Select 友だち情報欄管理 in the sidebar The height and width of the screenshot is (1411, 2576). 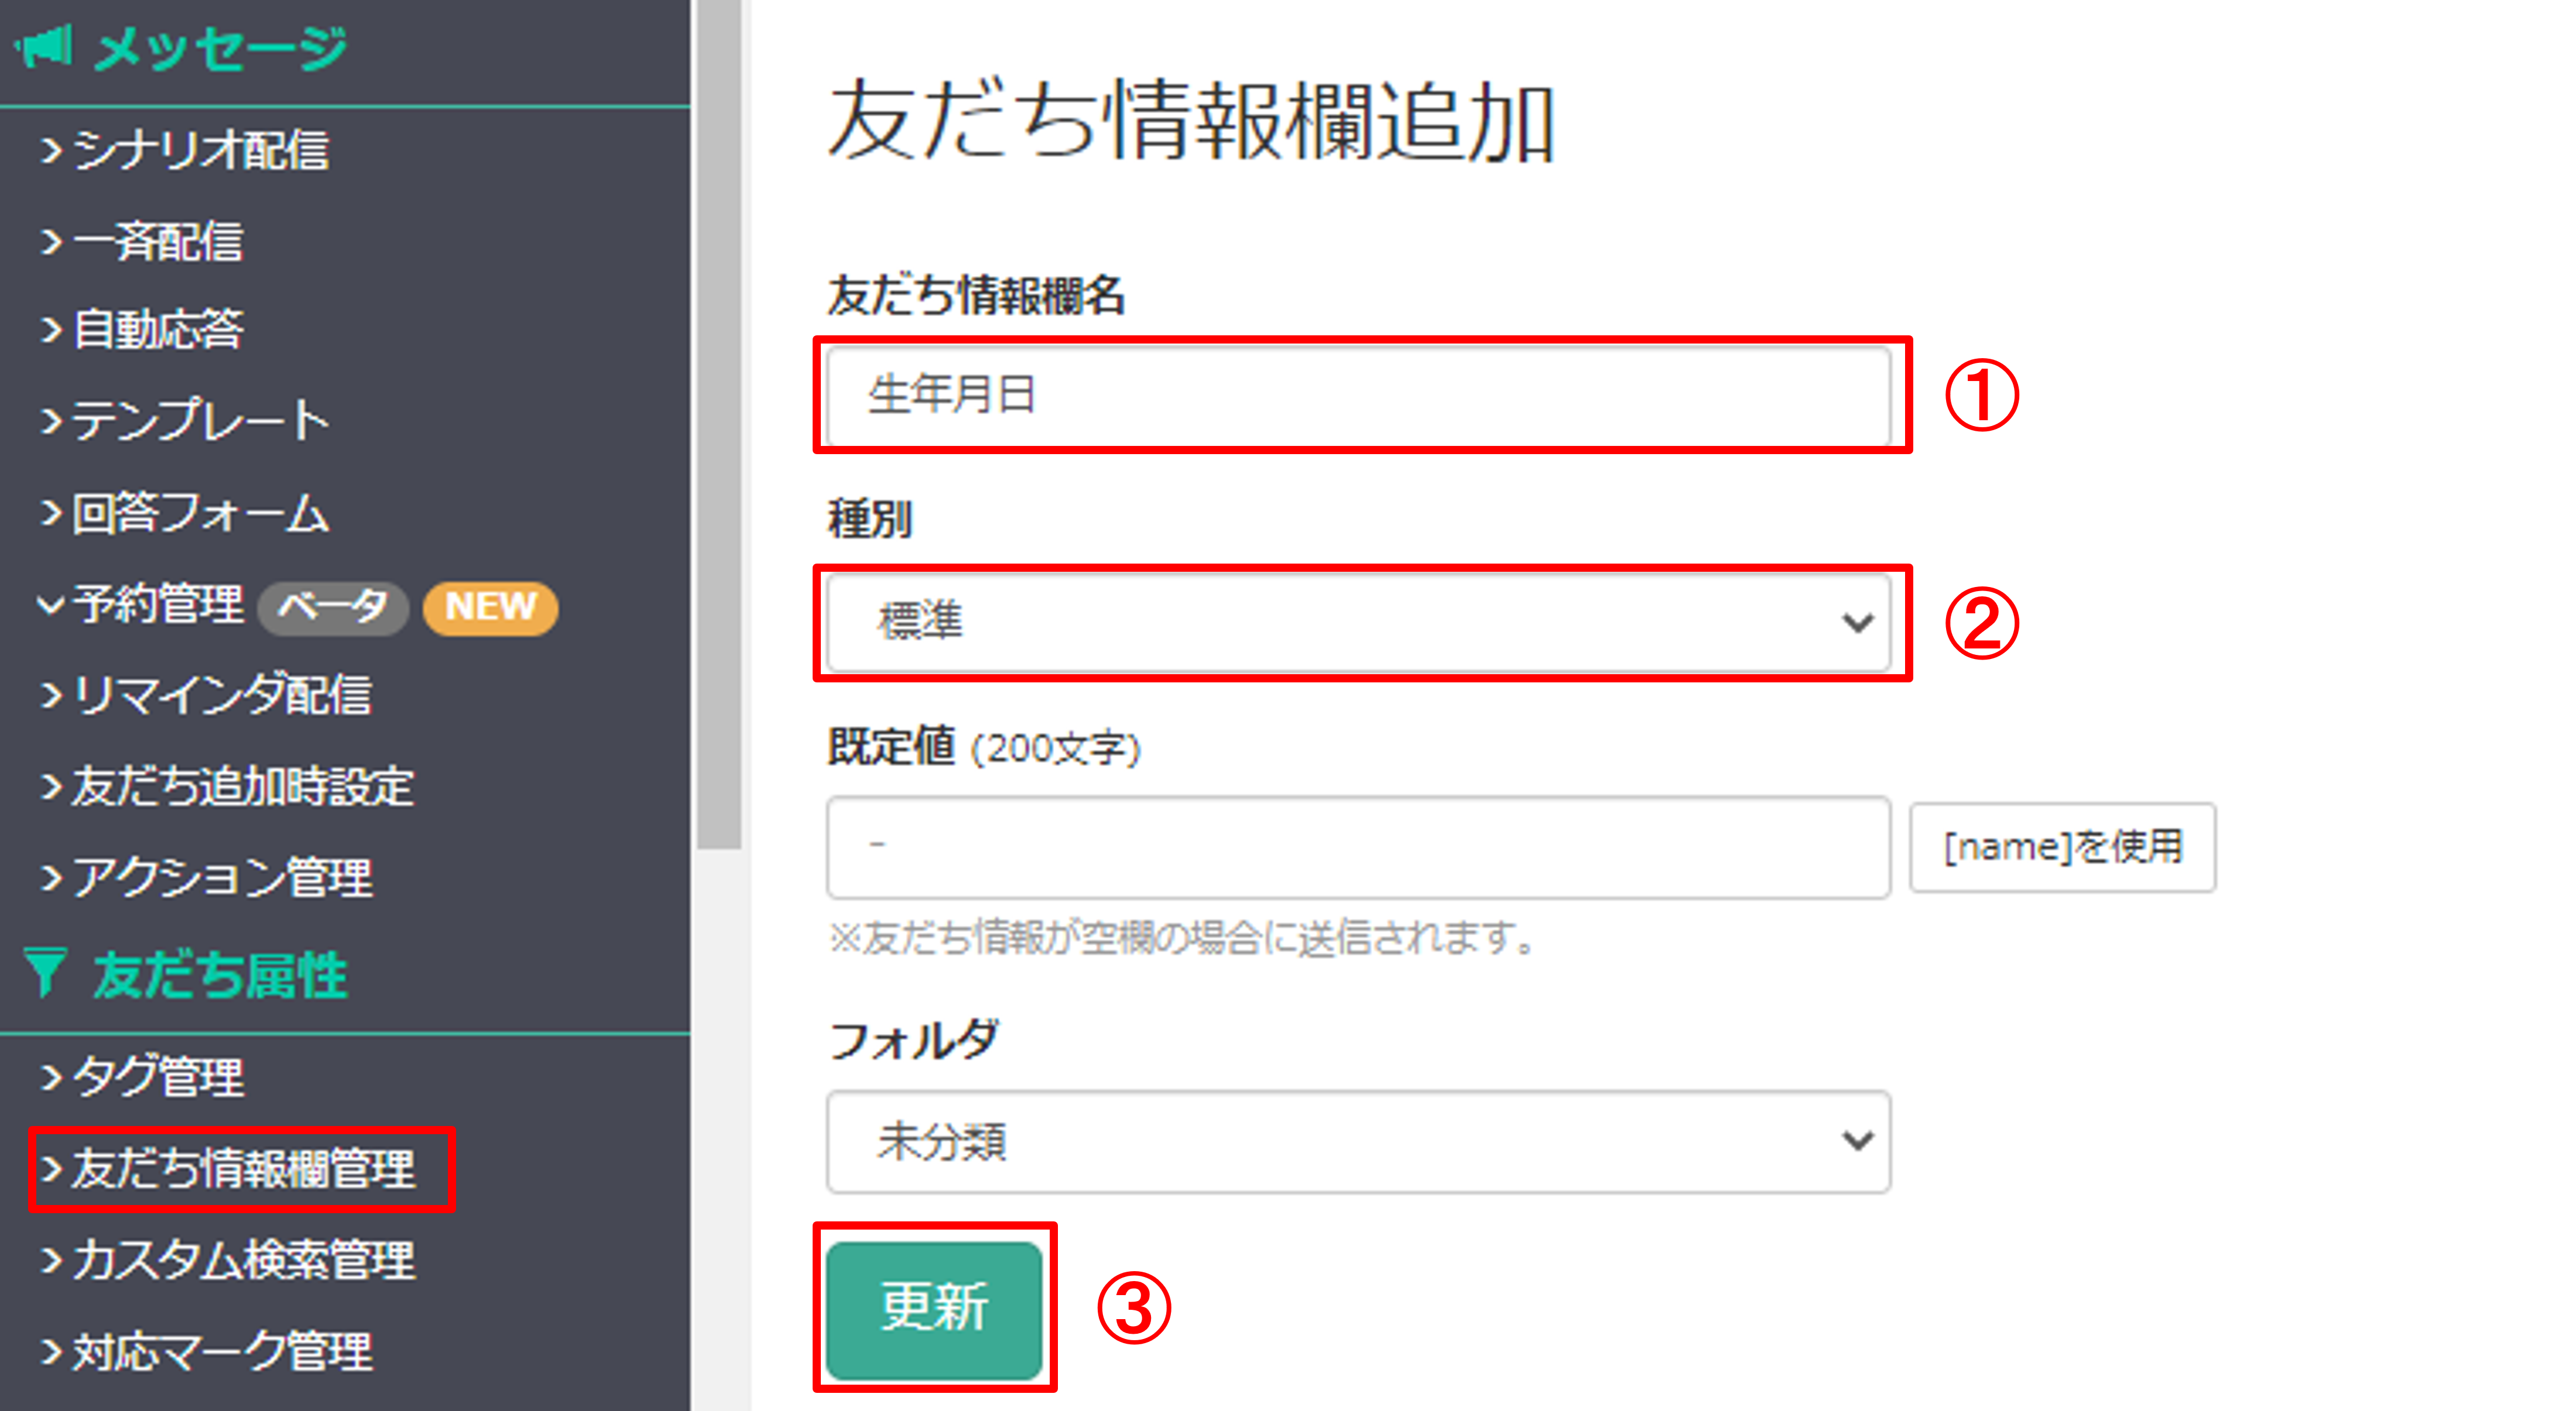[x=242, y=1169]
